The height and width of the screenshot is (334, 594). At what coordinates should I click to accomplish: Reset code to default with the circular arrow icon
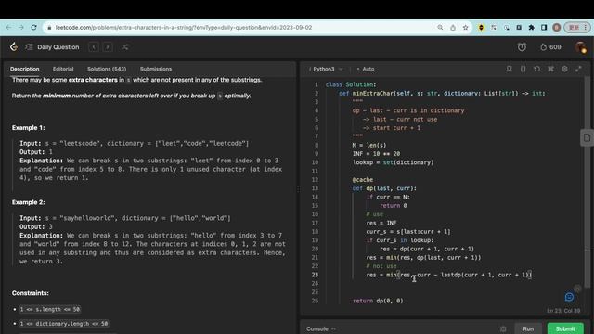[536, 69]
